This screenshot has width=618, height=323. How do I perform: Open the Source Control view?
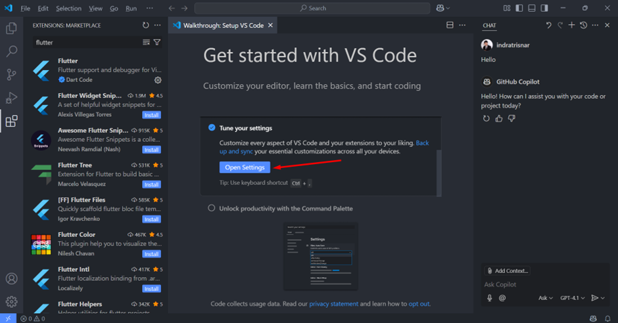click(11, 74)
